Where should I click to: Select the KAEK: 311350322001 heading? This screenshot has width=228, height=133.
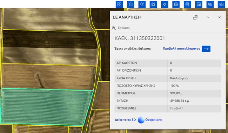point(140,38)
